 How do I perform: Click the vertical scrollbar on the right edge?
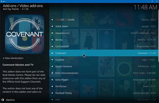point(158,36)
